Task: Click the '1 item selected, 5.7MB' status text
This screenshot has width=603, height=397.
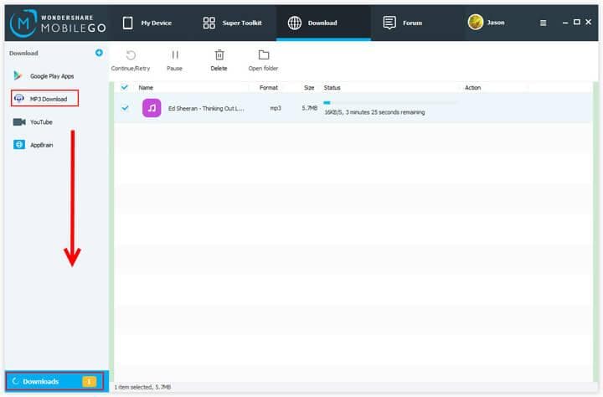Action: coord(142,387)
